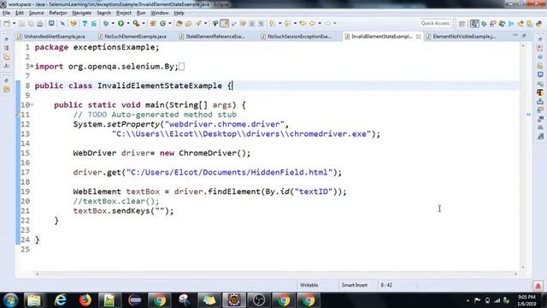The width and height of the screenshot is (547, 308).
Task: Open the New dropdown arrow
Action: [x=14, y=23]
